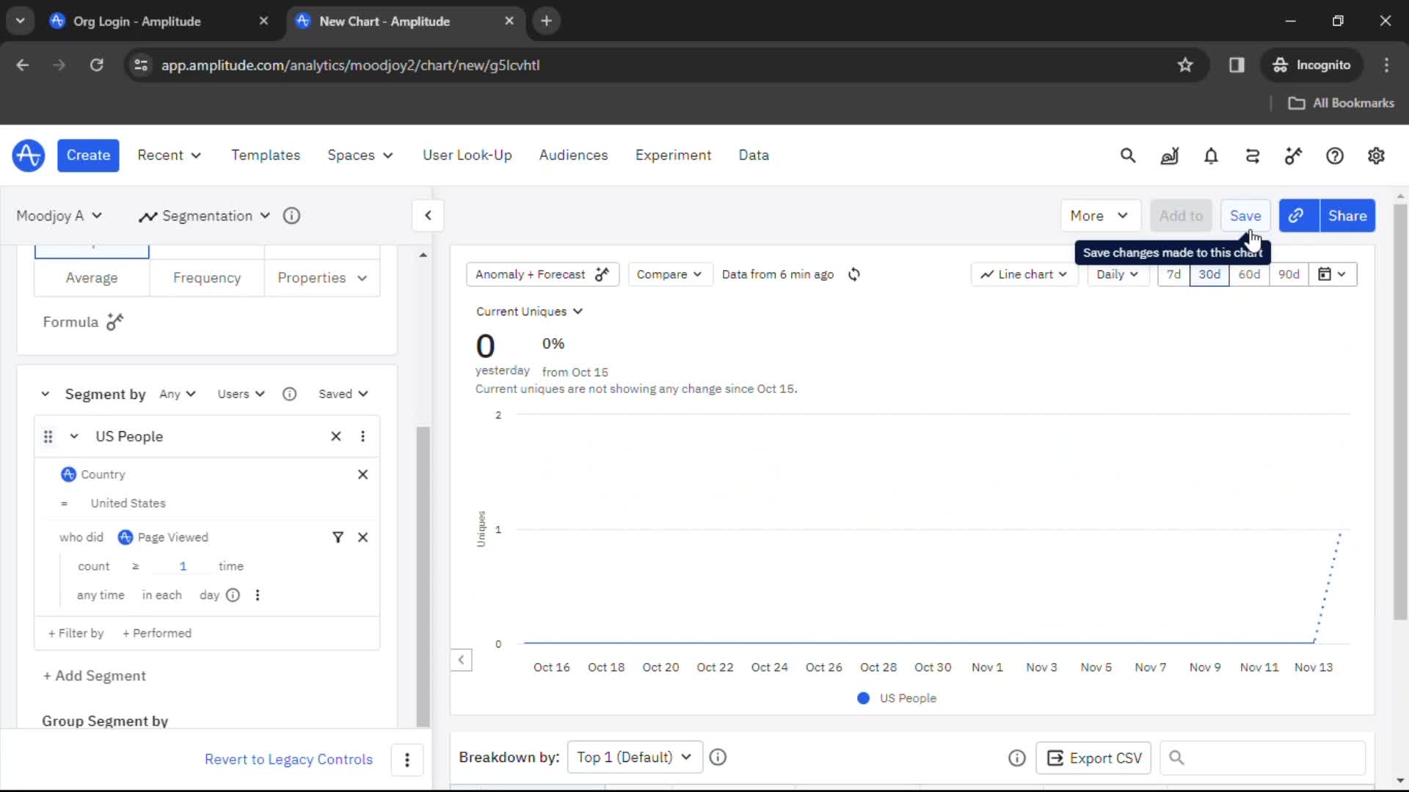The image size is (1409, 792).
Task: Remove the Page Viewed condition
Action: click(x=363, y=538)
